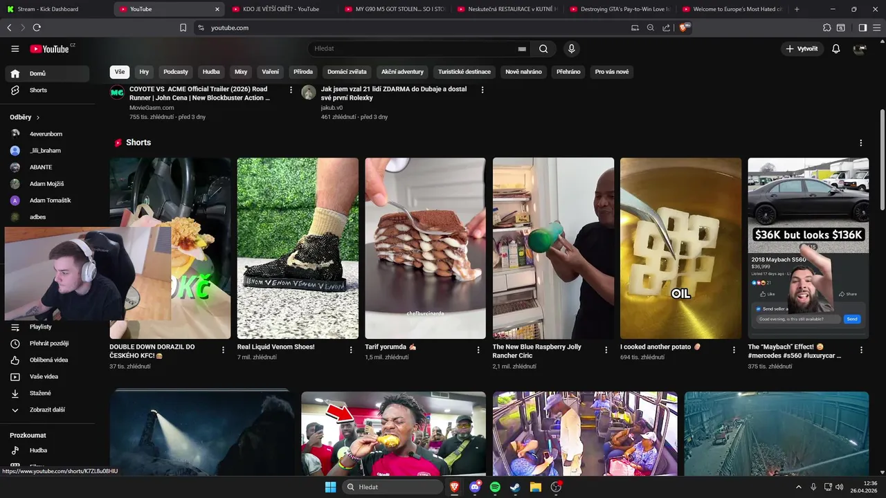
Task: Open options for Real Liquid Venom Shoes
Action: pyautogui.click(x=351, y=350)
